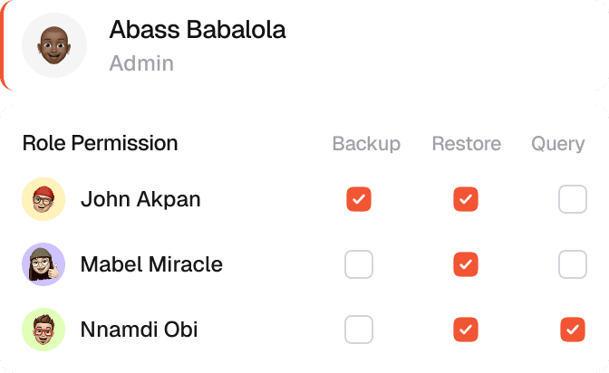This screenshot has height=373, width=609.
Task: Check Query permission for Mabel Miracle
Action: pos(573,264)
